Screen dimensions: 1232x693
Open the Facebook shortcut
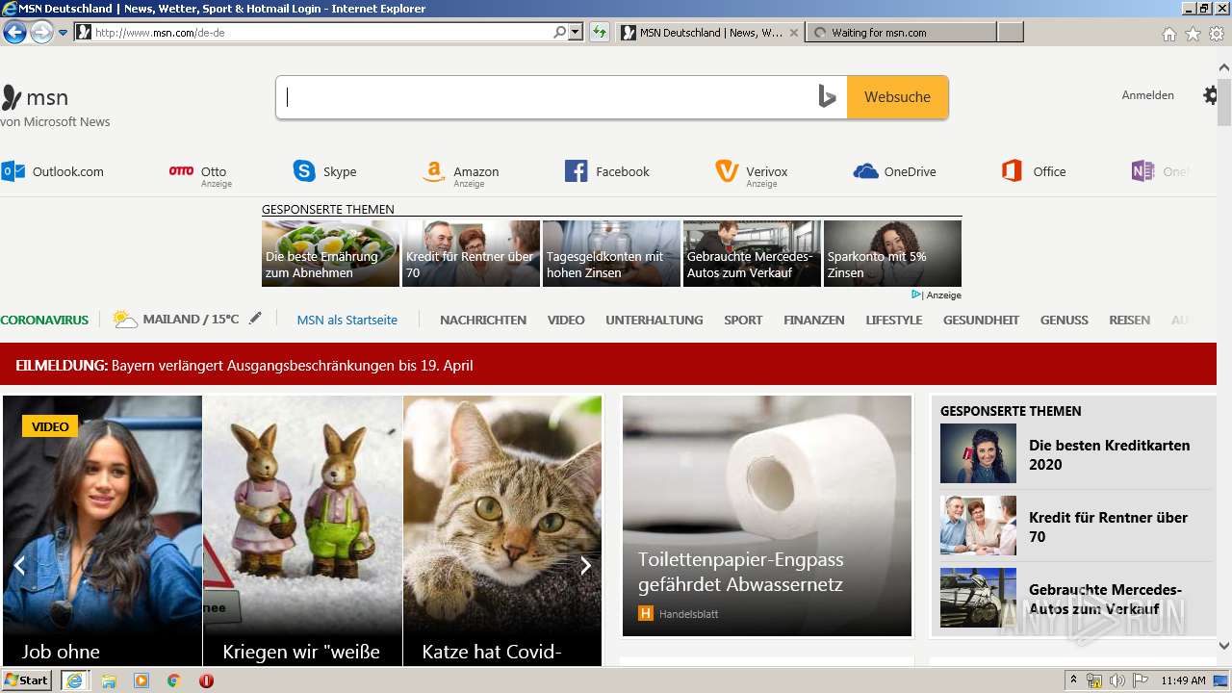tap(607, 171)
